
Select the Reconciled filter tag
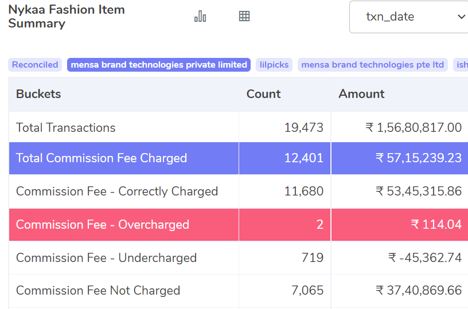click(x=35, y=65)
